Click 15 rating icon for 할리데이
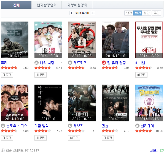164x154 pixels. click(138, 126)
